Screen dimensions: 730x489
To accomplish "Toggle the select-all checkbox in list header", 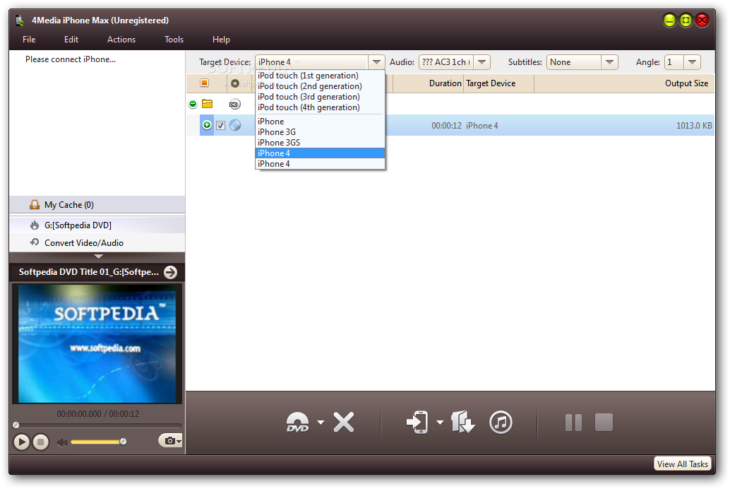I will pyautogui.click(x=204, y=83).
